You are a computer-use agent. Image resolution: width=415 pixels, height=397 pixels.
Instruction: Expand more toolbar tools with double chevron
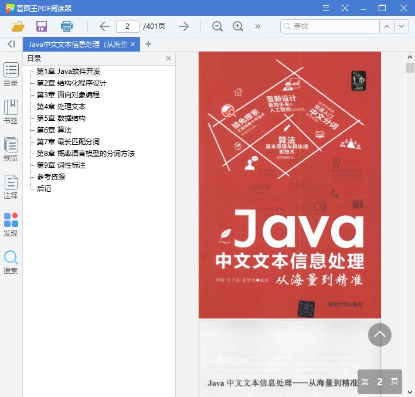[x=257, y=26]
